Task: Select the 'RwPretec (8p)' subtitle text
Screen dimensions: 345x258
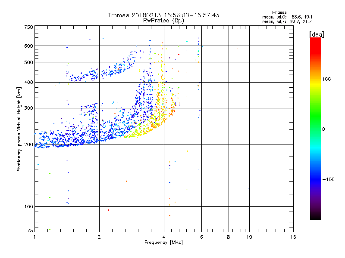Action: (x=163, y=21)
